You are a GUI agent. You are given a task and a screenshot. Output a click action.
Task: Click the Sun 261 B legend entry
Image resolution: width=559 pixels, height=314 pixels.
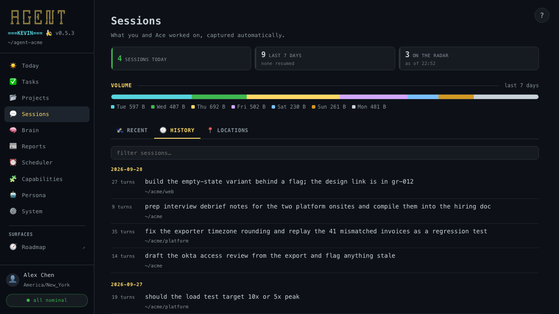(329, 107)
